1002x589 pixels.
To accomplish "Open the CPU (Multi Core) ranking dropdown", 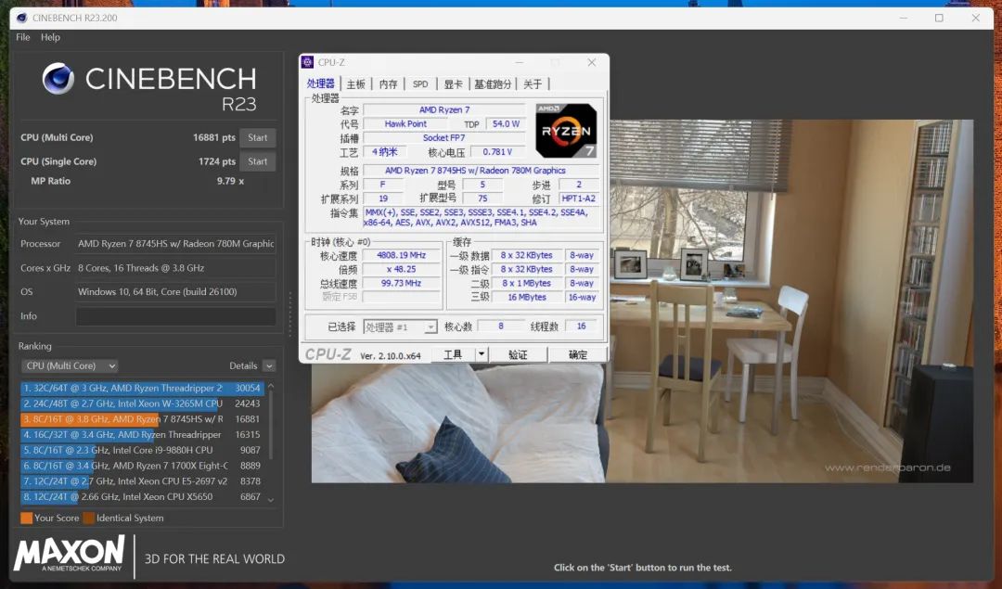I will (70, 366).
